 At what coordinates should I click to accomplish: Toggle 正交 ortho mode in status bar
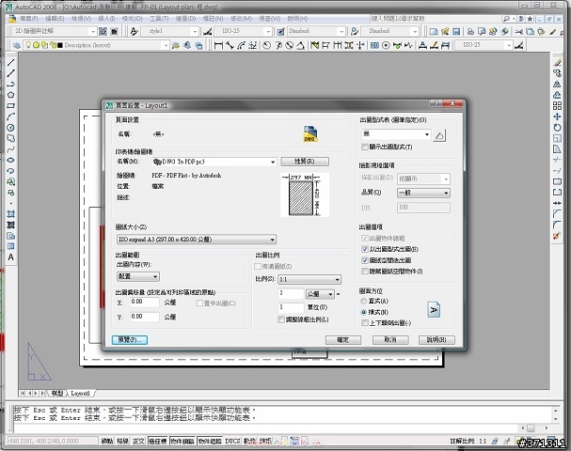(138, 441)
